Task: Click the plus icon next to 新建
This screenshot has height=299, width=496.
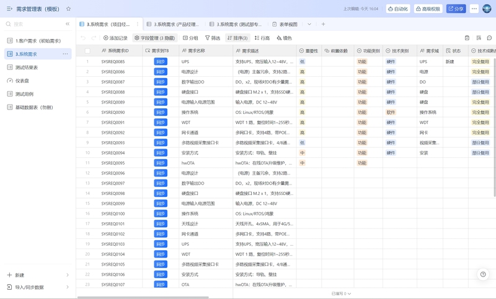Action: (9, 275)
